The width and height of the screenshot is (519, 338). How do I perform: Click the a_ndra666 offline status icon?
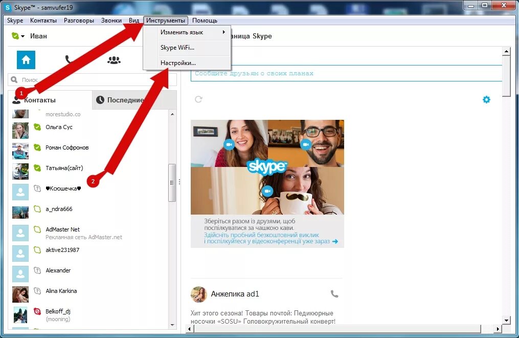click(x=37, y=209)
